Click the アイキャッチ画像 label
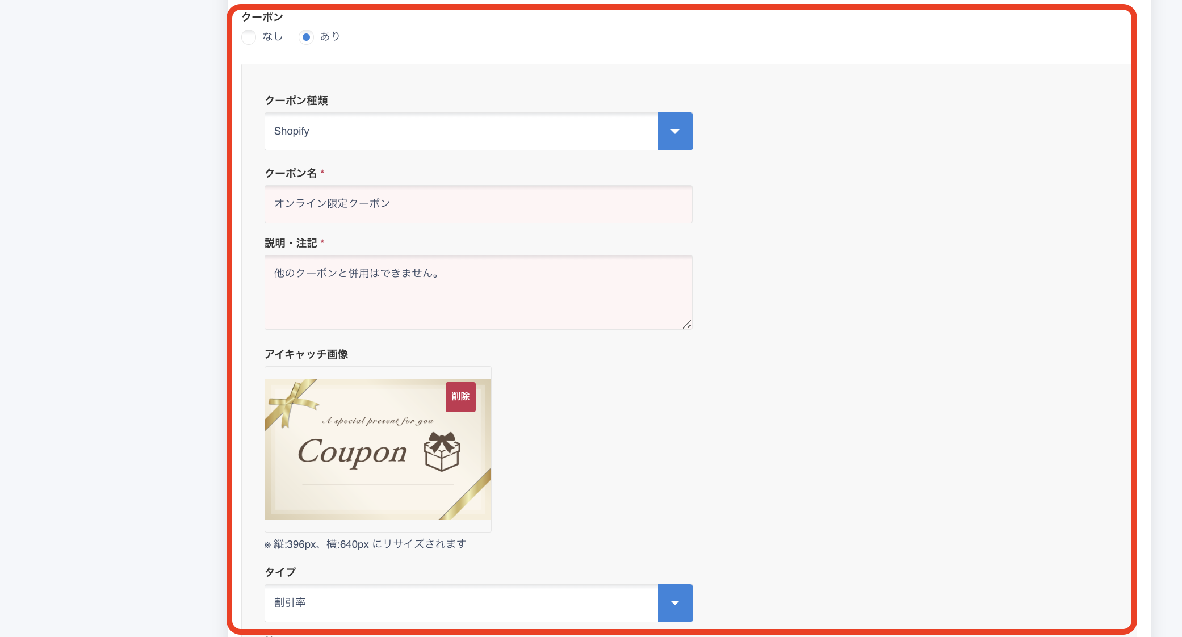 pos(307,354)
